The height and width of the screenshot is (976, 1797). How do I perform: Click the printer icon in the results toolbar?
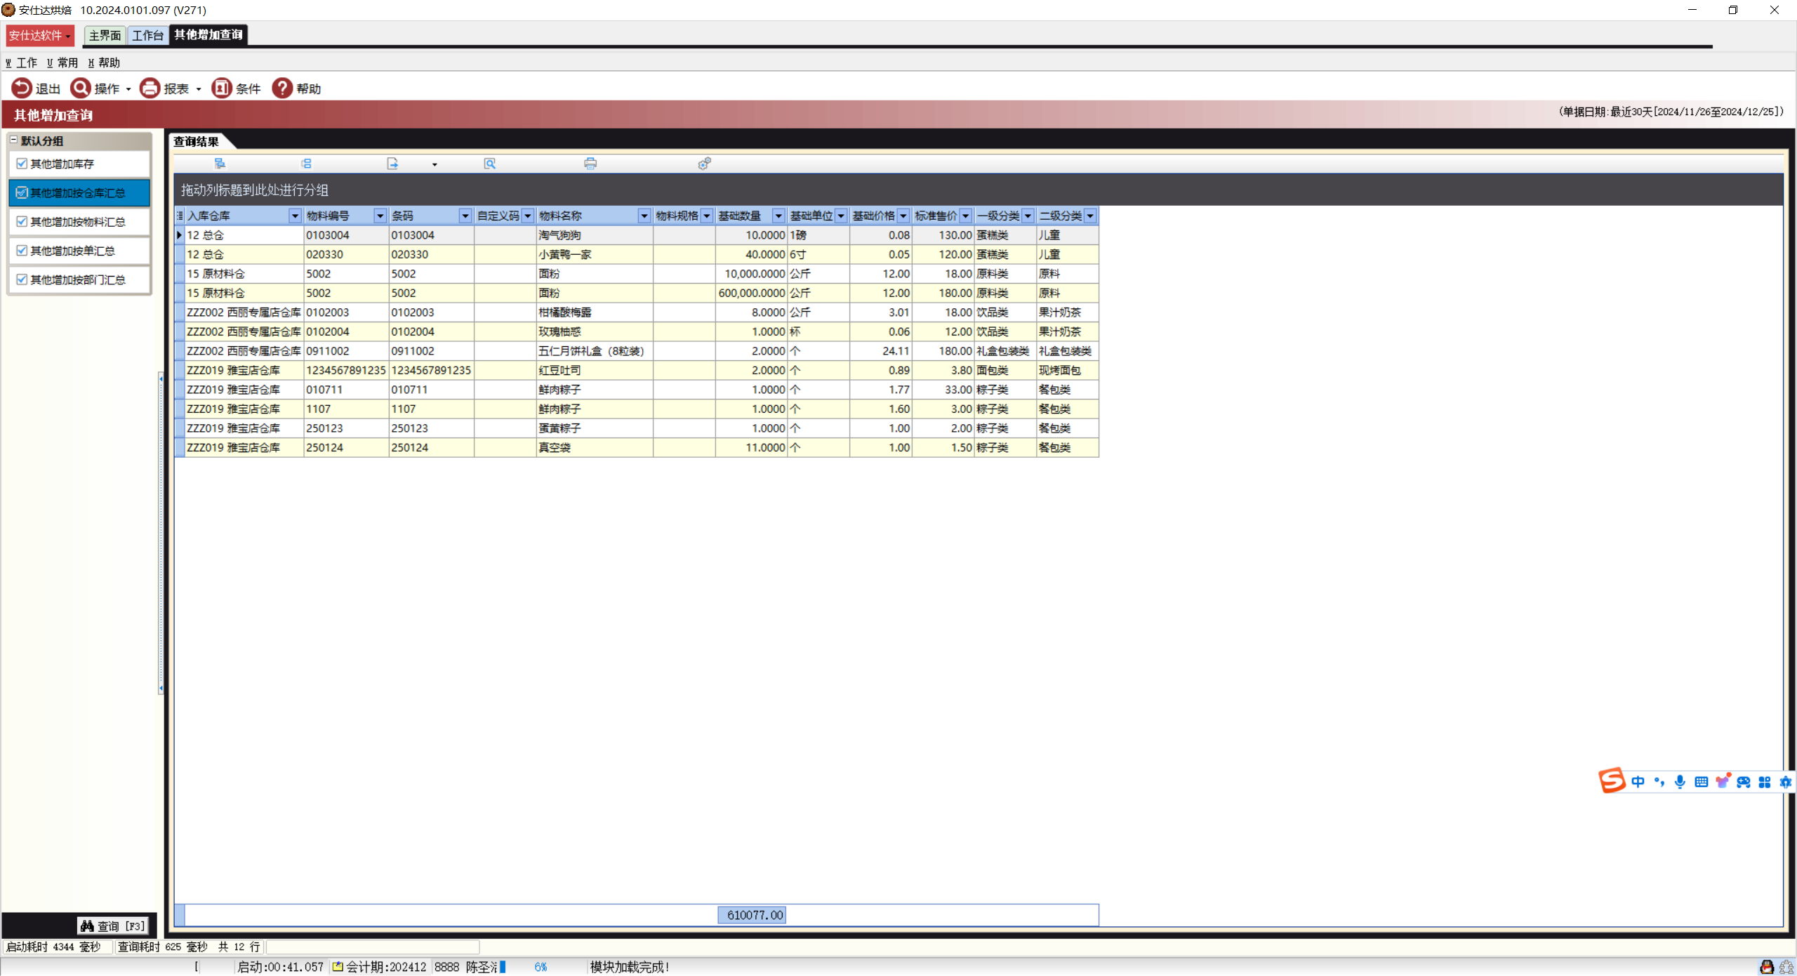pyautogui.click(x=590, y=164)
